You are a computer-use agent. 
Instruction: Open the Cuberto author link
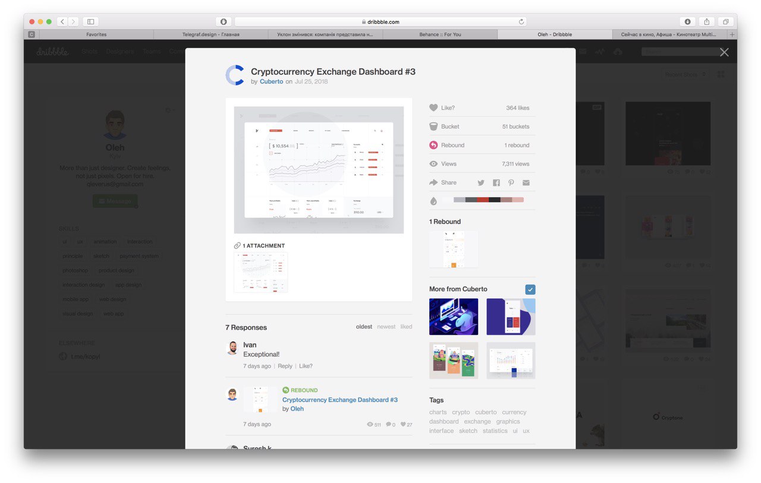coord(271,81)
